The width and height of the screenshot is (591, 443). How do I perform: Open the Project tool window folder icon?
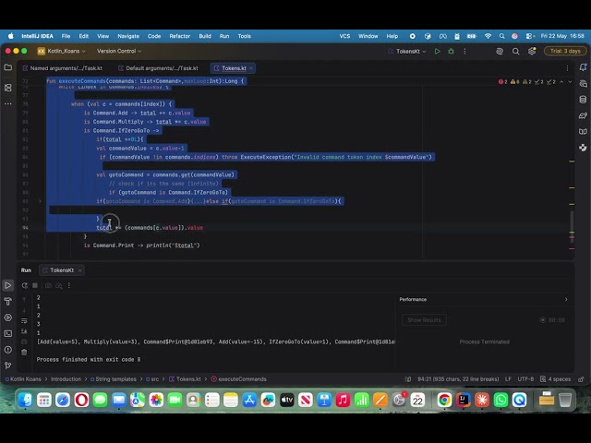8,67
